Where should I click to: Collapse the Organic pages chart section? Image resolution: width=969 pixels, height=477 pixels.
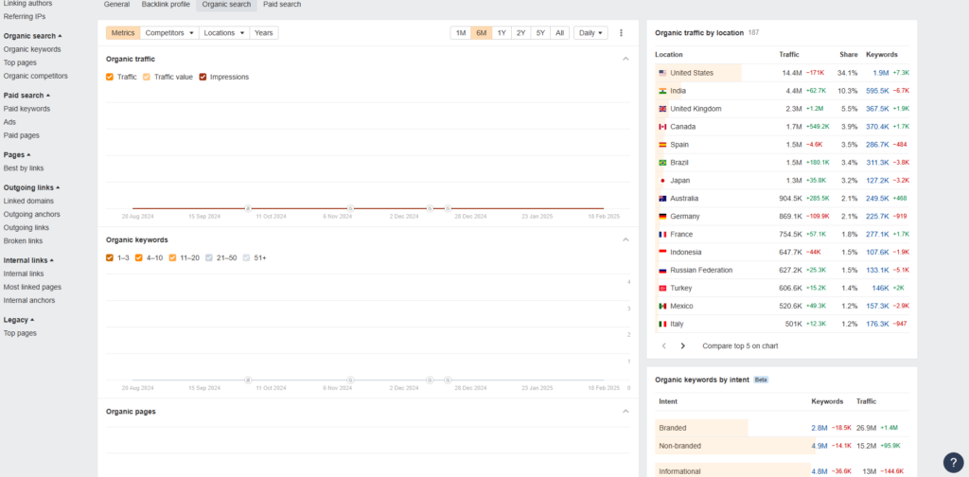625,411
